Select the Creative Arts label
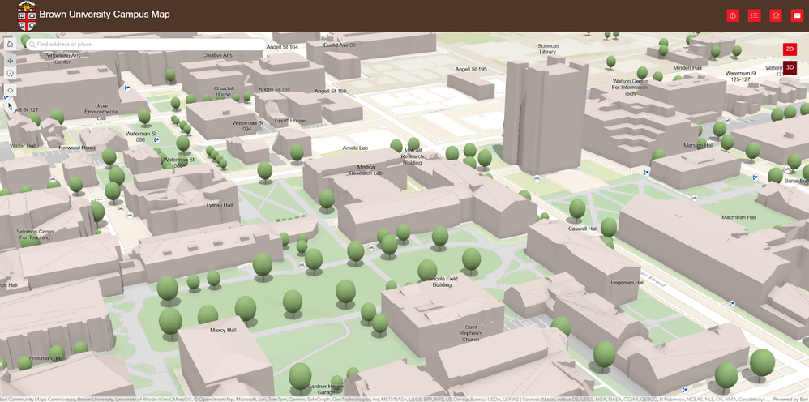The height and width of the screenshot is (402, 809). pyautogui.click(x=217, y=55)
